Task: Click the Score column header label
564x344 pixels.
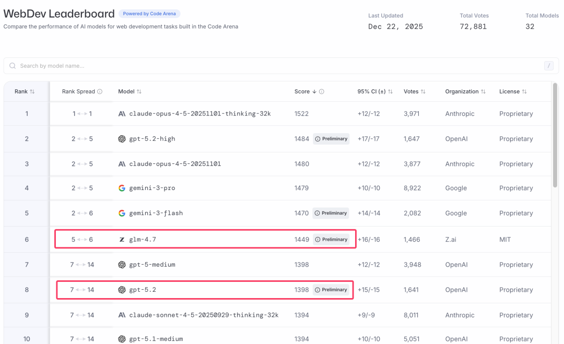Action: (302, 92)
